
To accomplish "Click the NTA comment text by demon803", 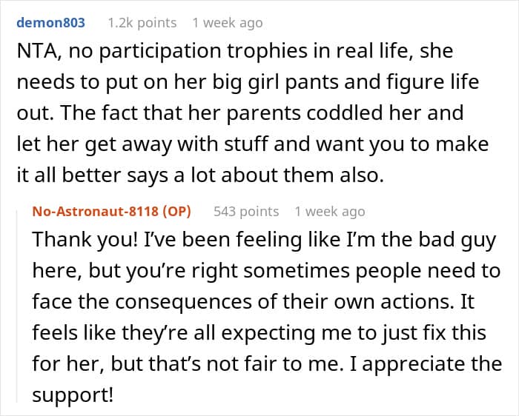I will point(253,113).
